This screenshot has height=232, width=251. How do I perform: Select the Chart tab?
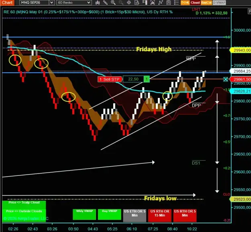pyautogui.click(x=7, y=2)
